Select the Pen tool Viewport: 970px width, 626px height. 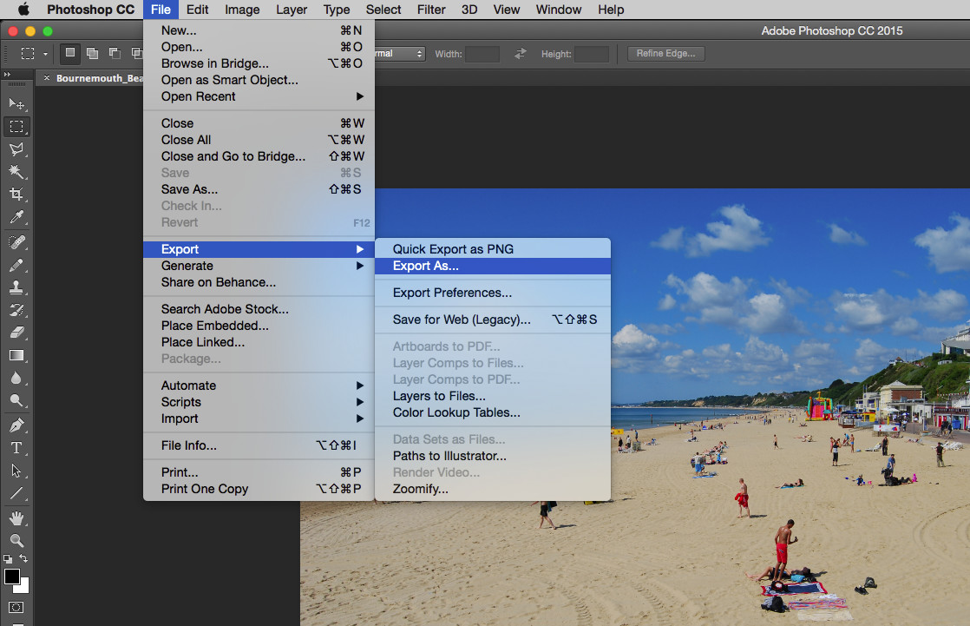(16, 425)
